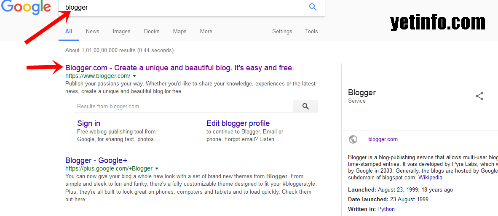Switch to the Images tab
Viewport: 498px width, 216px height.
tap(121, 31)
